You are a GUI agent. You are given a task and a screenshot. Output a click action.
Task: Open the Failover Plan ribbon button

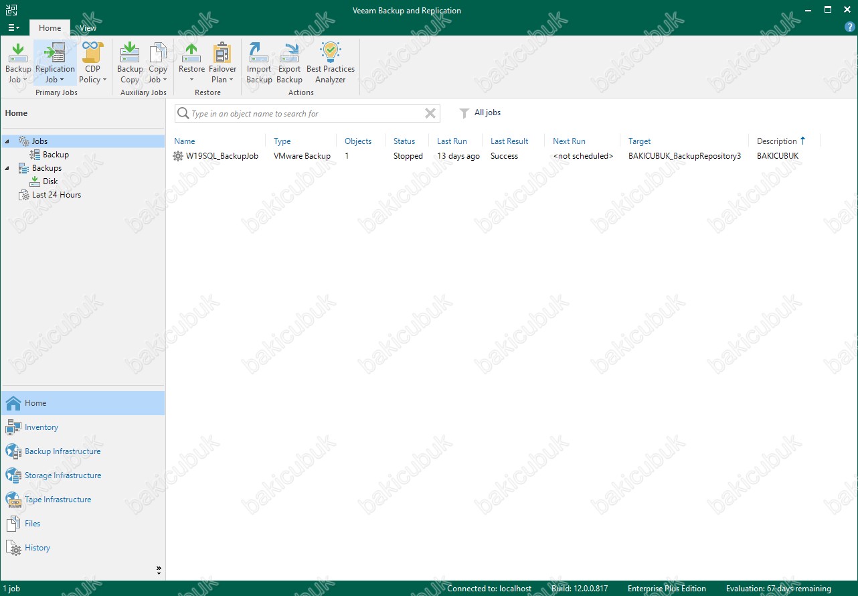223,62
